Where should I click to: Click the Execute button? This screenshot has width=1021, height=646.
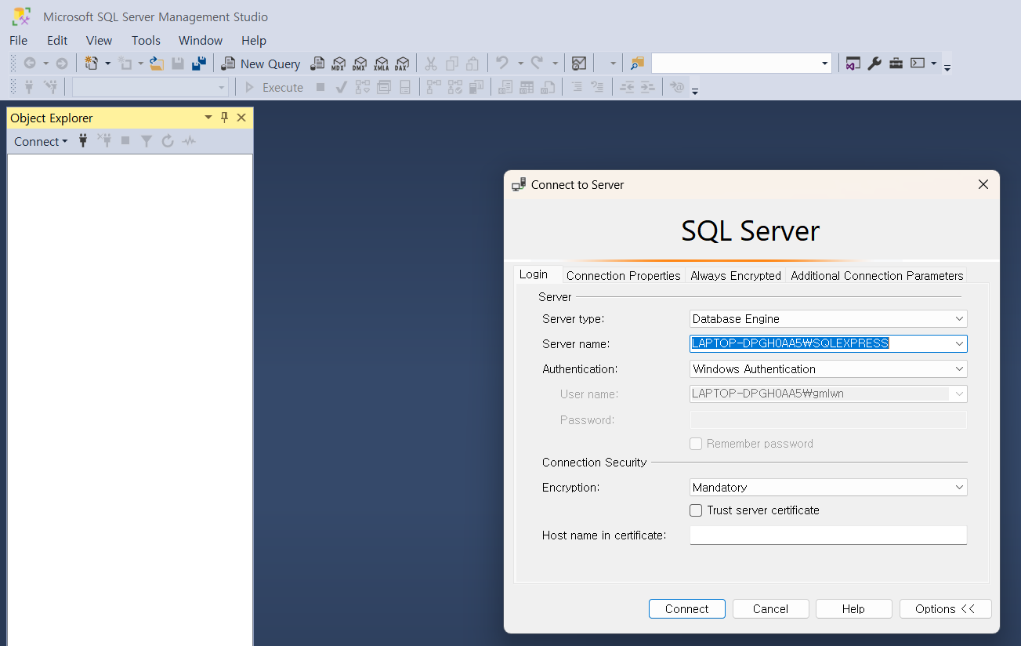tap(273, 87)
